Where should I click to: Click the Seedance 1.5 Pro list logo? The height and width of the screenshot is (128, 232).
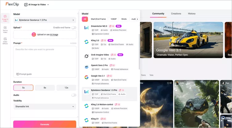pyautogui.click(x=86, y=92)
